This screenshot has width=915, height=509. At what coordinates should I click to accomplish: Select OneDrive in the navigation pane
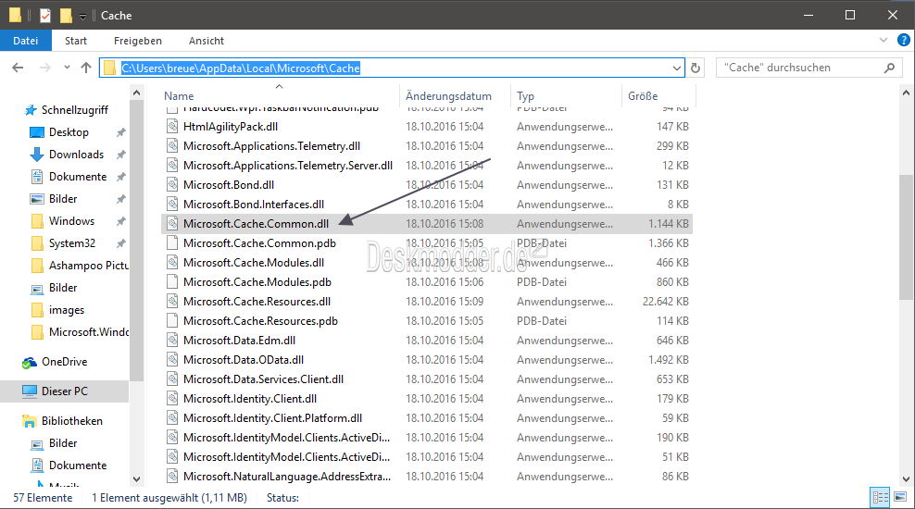click(x=64, y=362)
